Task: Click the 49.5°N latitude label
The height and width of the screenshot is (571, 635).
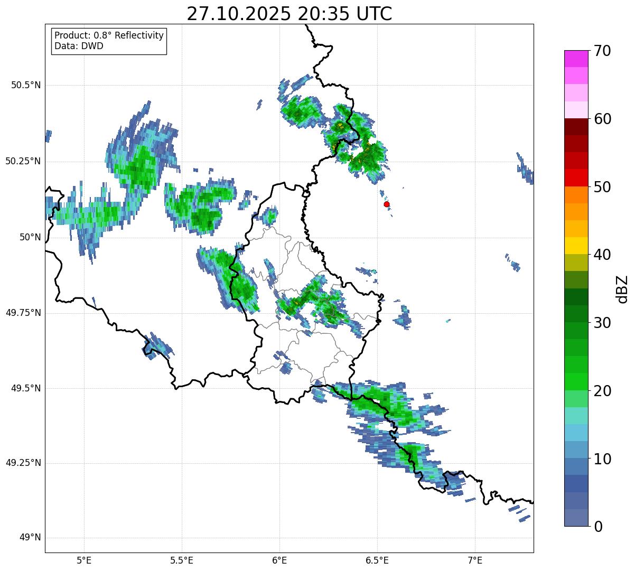Action: coord(26,388)
